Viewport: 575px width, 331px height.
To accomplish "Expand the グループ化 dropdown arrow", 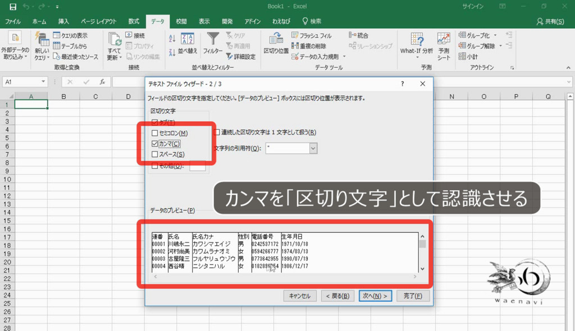I will pyautogui.click(x=495, y=35).
